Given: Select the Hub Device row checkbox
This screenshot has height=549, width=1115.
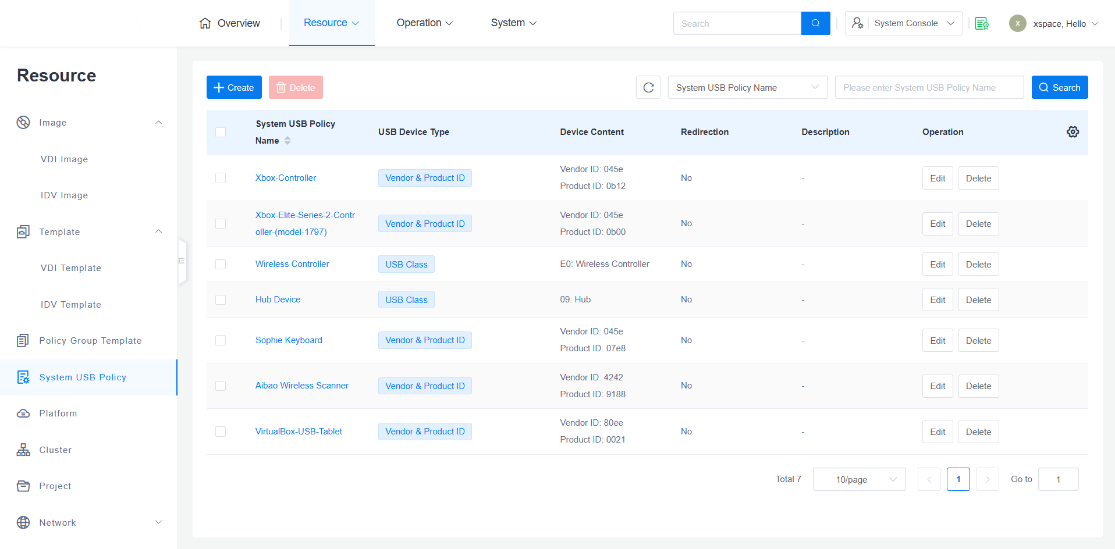Looking at the screenshot, I should pos(221,300).
